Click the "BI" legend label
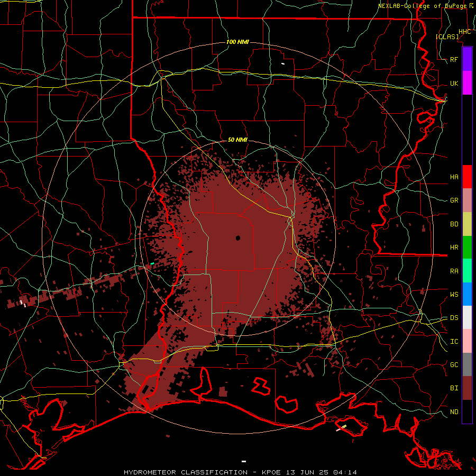Viewport: 476px width, 476px height. (x=454, y=388)
